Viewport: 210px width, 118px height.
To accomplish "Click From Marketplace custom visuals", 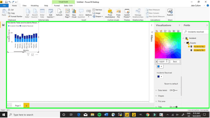I will click(110, 13).
